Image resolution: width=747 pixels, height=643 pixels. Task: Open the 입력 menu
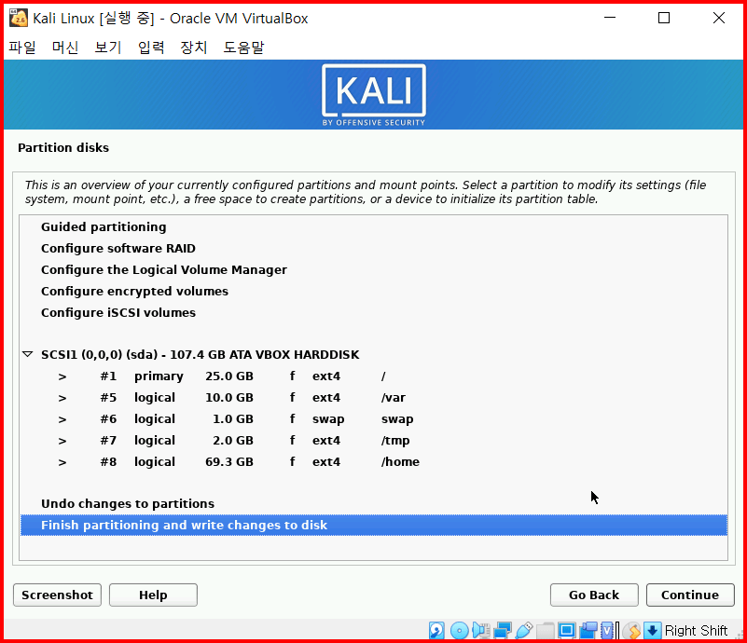[151, 48]
